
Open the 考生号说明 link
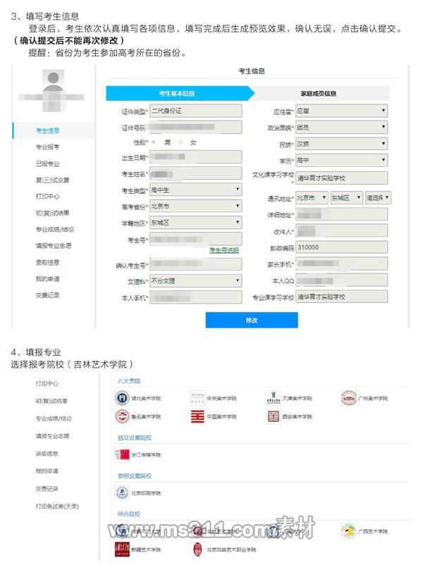tap(224, 250)
